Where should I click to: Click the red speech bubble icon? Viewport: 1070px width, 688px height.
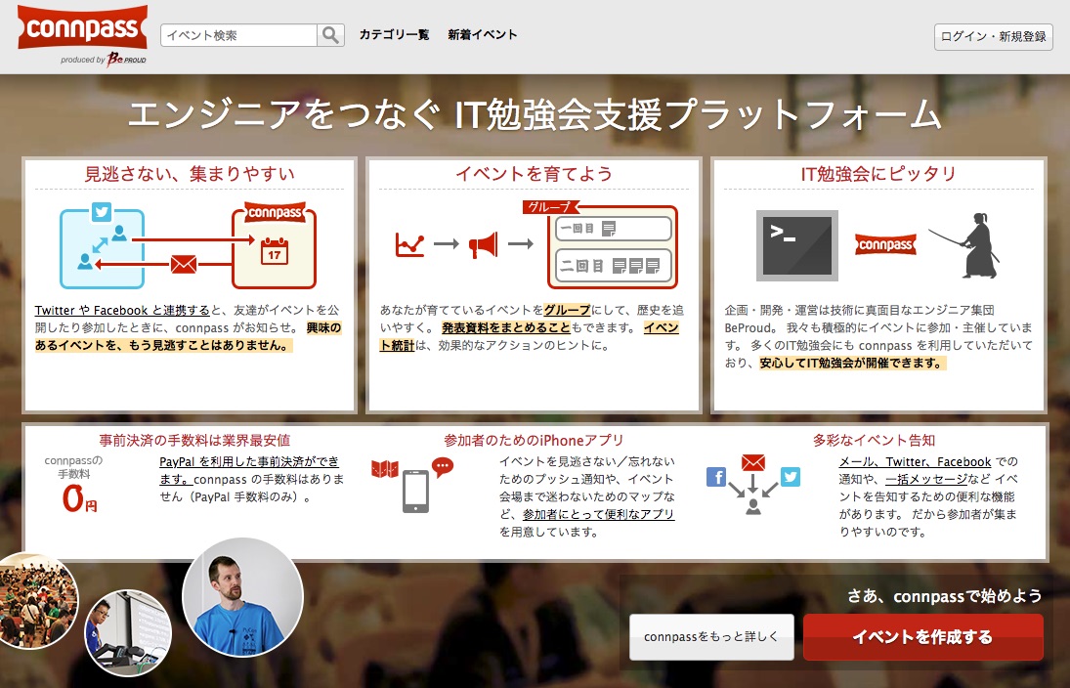(x=443, y=467)
